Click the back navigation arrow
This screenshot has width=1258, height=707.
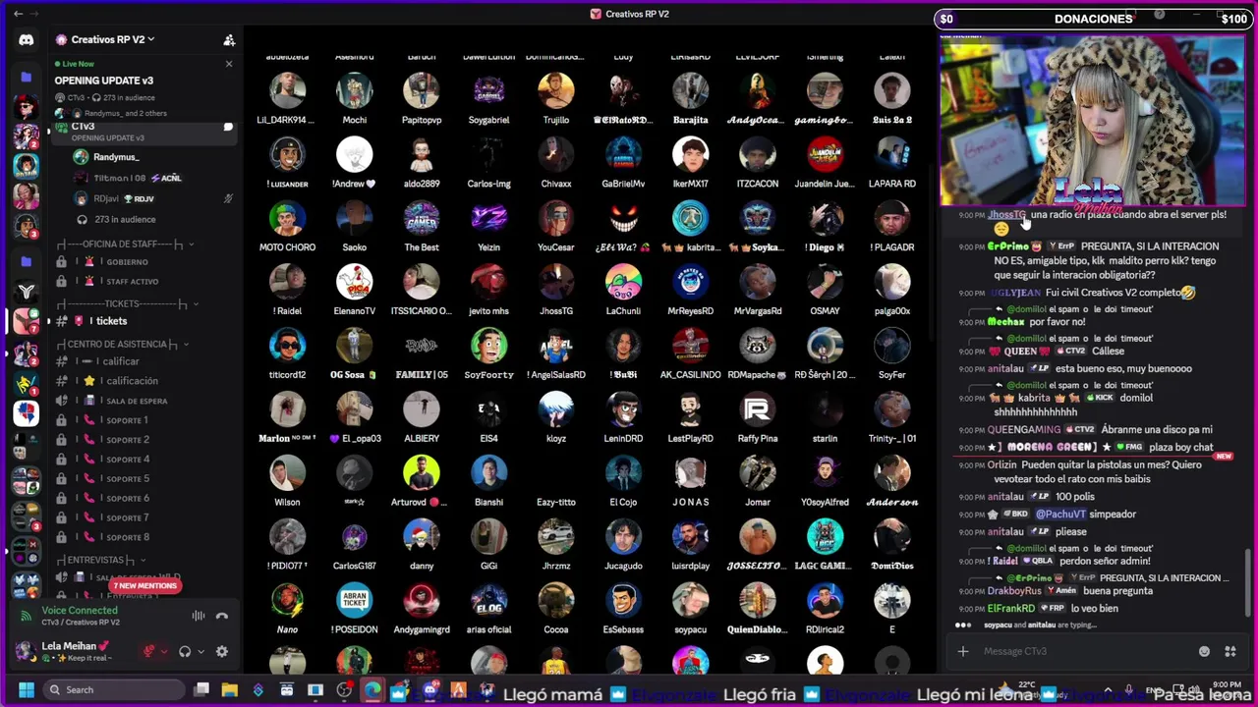coord(18,14)
